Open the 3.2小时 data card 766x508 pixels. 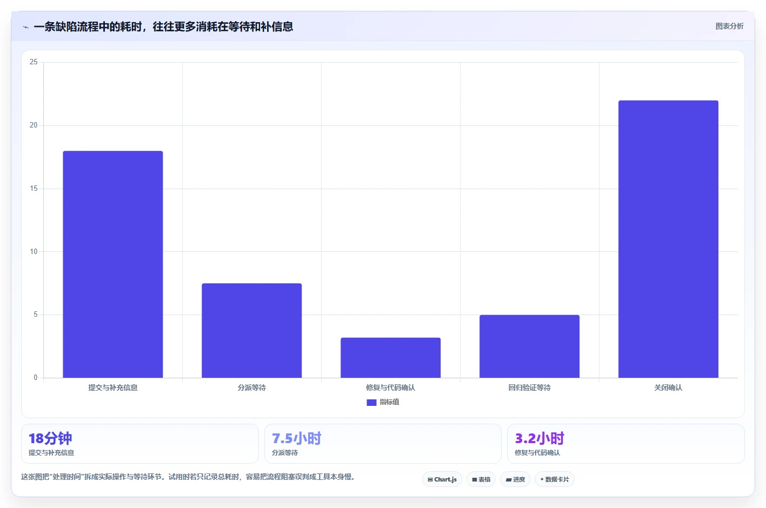tap(626, 444)
